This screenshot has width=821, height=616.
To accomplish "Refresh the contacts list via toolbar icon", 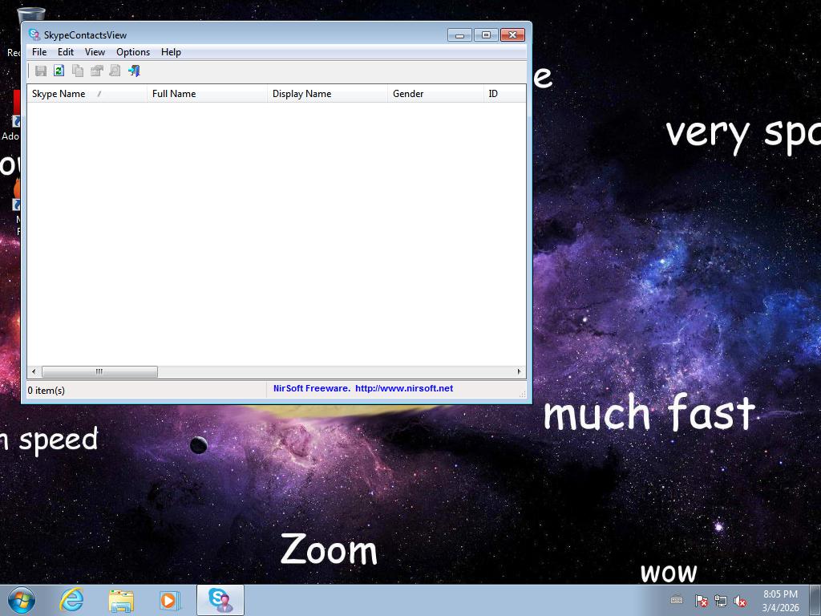I will click(x=59, y=71).
